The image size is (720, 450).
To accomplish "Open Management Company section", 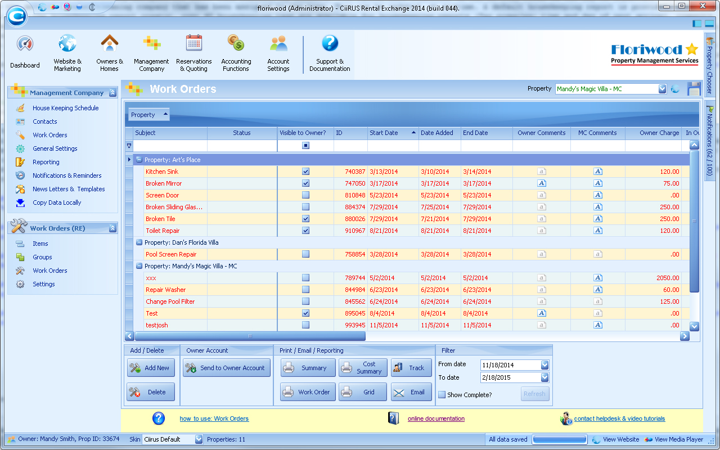I will [x=151, y=52].
